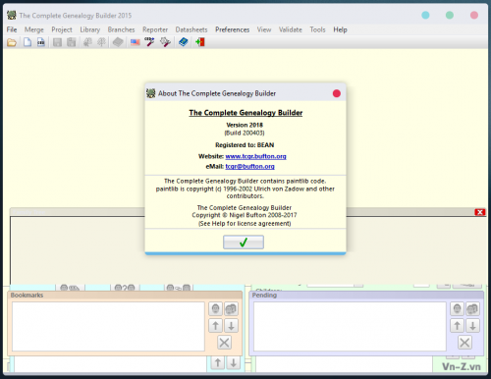The width and height of the screenshot is (491, 379).
Task: Click the tcgr@bufton.org email link
Action: (x=249, y=166)
